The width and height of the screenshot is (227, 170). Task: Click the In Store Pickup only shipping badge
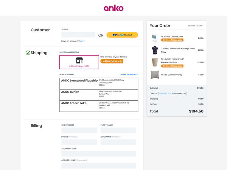(x=112, y=61)
